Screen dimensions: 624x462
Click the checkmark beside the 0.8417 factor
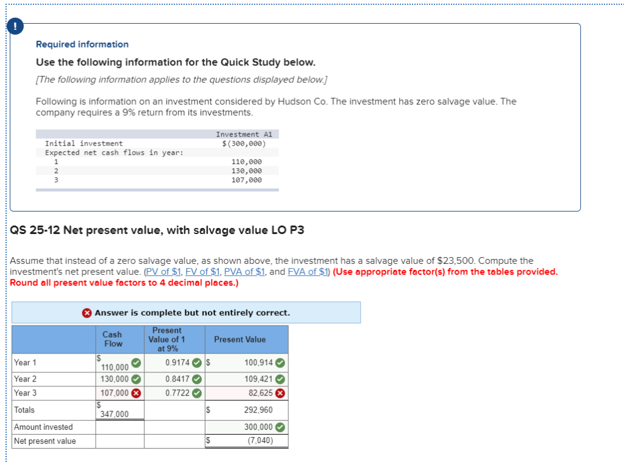197,378
